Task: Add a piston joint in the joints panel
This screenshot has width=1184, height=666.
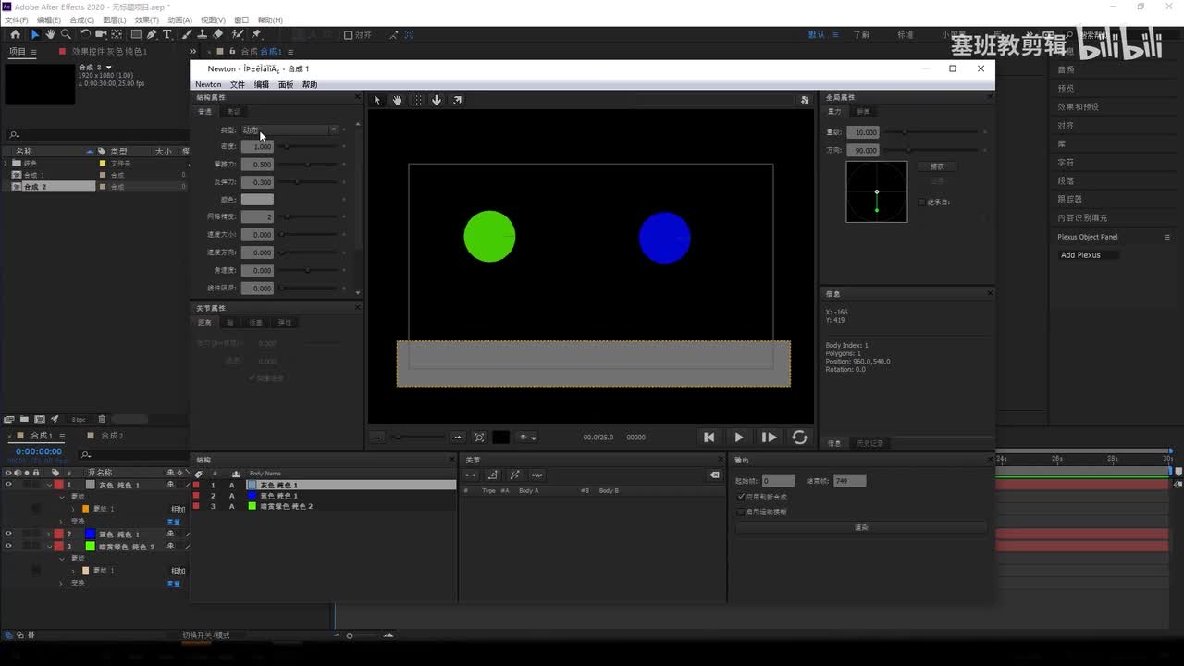Action: click(x=515, y=475)
